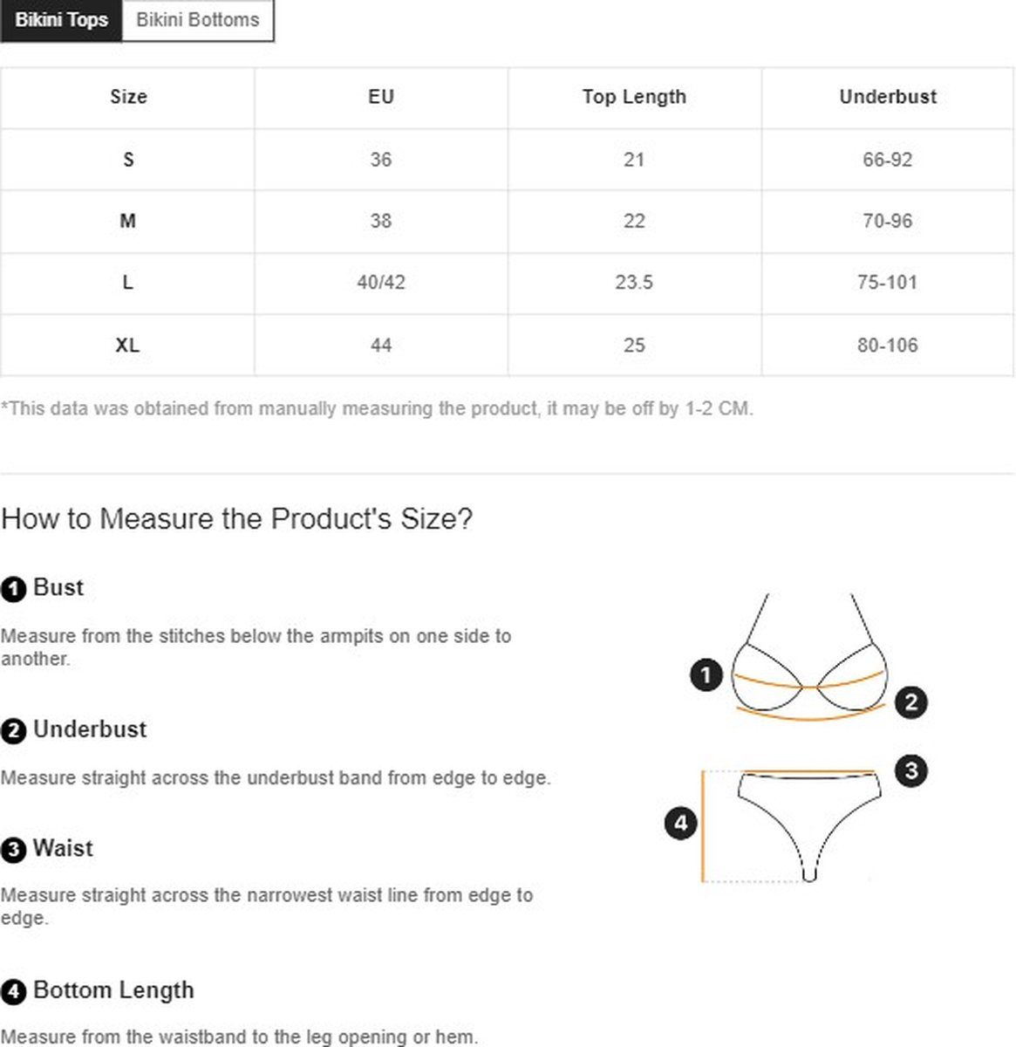Image resolution: width=1016 pixels, height=1047 pixels.
Task: Click the number 1 Bust bullet icon
Action: click(14, 589)
